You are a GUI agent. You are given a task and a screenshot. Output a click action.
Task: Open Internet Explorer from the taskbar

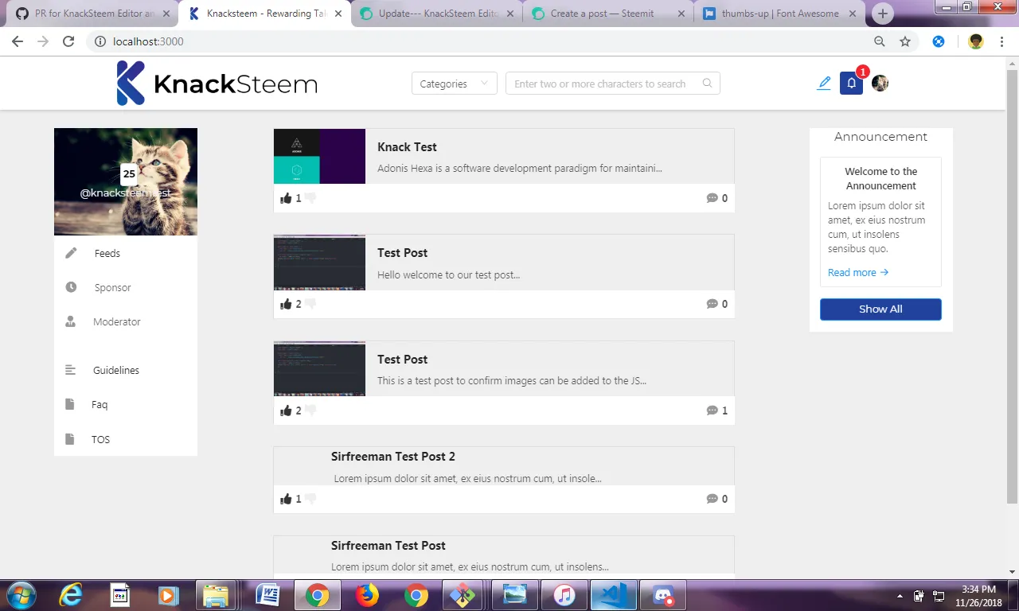71,595
